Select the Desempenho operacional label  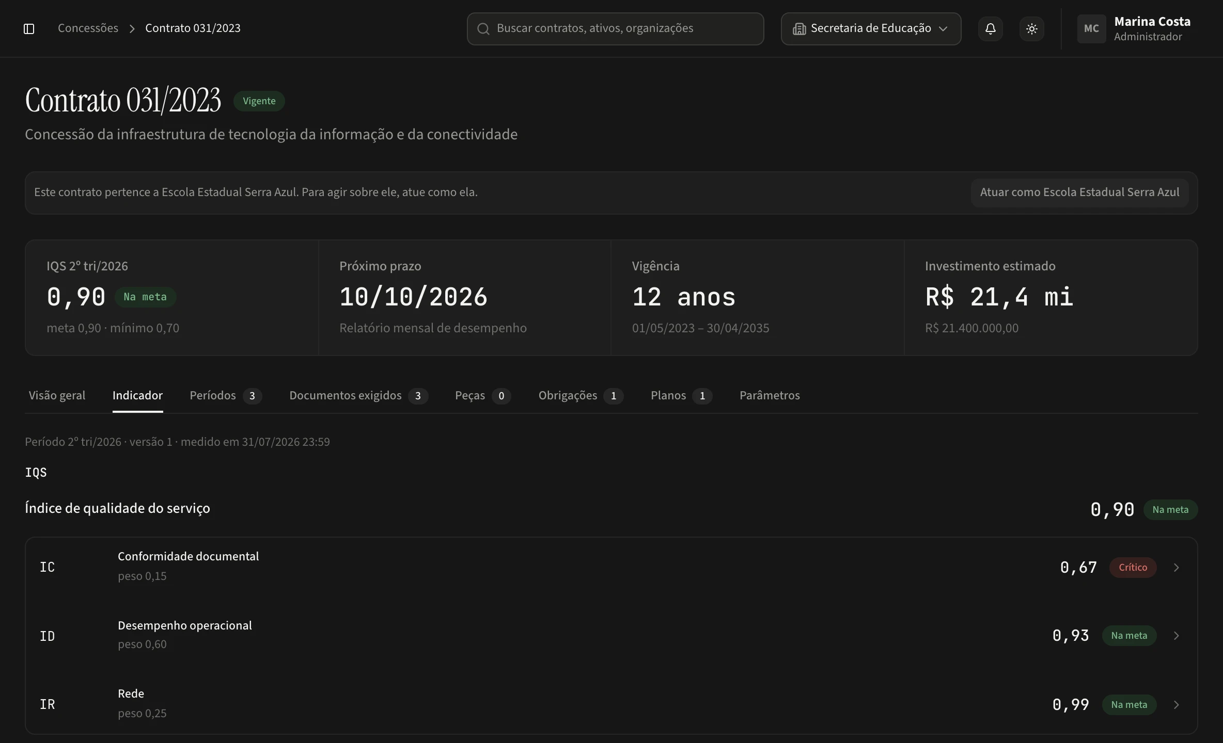pyautogui.click(x=185, y=625)
